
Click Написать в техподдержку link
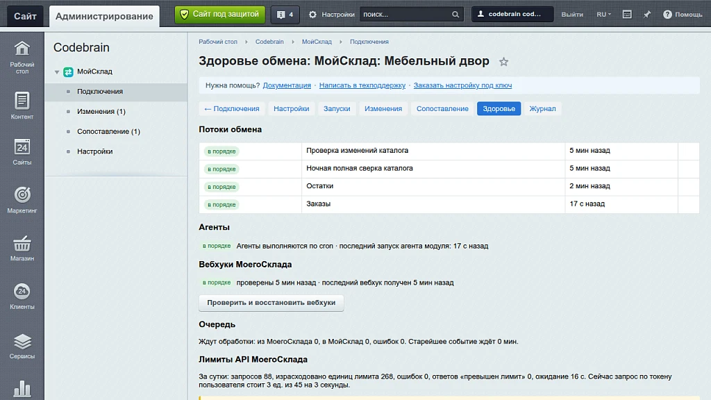point(362,85)
